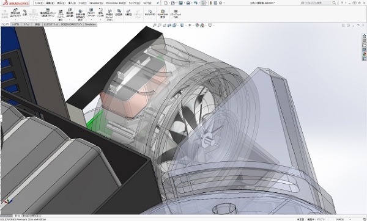Open SOLIDWORKS Resources home icon in task pane

click(x=364, y=36)
